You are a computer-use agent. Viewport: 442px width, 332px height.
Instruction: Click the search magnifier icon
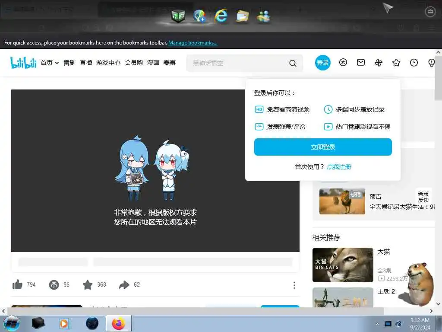[293, 63]
